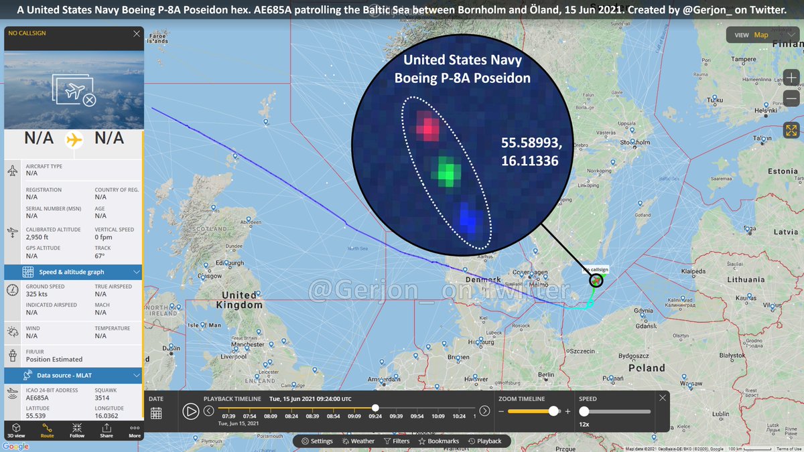Click the yellow airplane icon between N/A labels

tap(74, 140)
